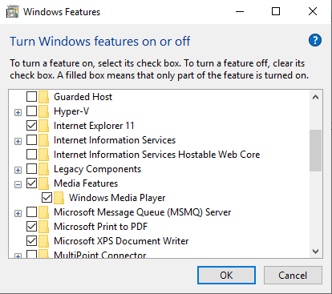Image resolution: width=332 pixels, height=294 pixels.
Task: Expand the Legacy Components node
Action: 18,170
